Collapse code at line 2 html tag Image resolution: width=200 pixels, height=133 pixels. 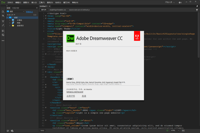(46, 16)
